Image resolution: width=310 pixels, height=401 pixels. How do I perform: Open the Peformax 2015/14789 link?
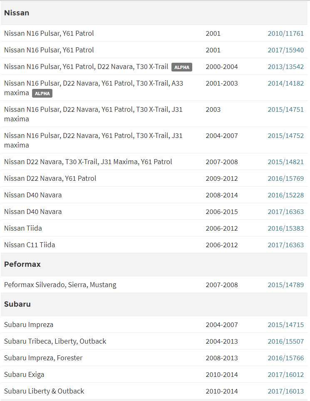[285, 285]
